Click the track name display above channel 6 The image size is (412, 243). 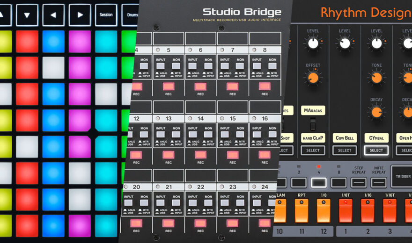(x=200, y=38)
